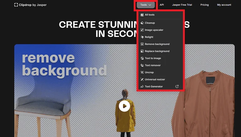Image resolution: width=241 pixels, height=137 pixels.
Task: Click the Text Generator icon
Action: pos(142,86)
